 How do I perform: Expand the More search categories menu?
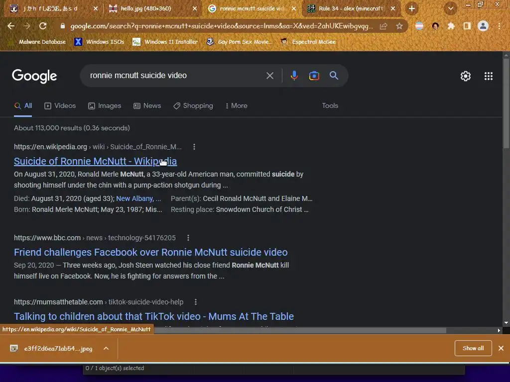[x=237, y=106]
